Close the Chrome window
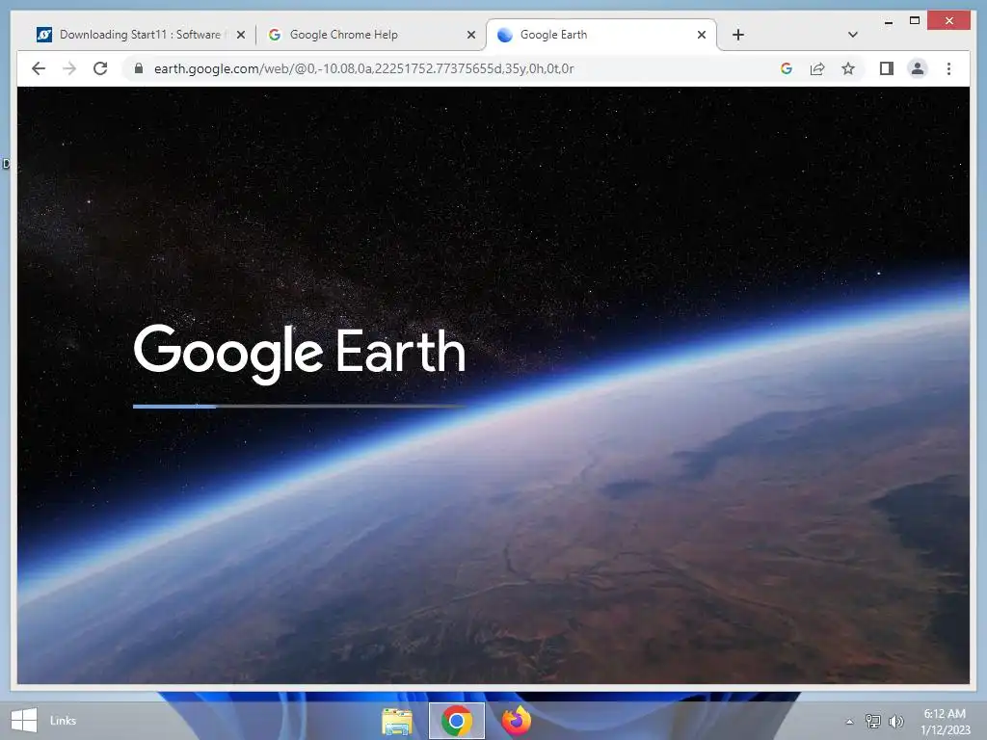 coord(948,21)
